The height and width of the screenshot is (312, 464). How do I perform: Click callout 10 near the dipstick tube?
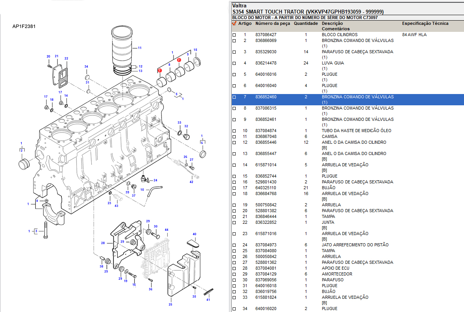[x=142, y=190]
